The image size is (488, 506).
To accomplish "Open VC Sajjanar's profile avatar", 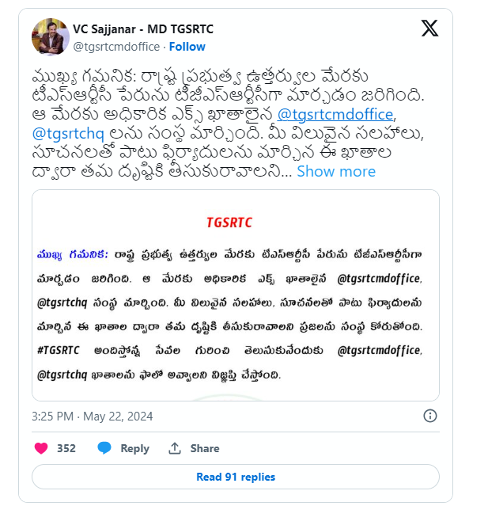I will pyautogui.click(x=51, y=36).
